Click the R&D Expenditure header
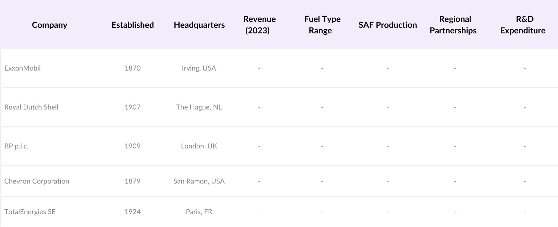The image size is (558, 227). (x=524, y=25)
